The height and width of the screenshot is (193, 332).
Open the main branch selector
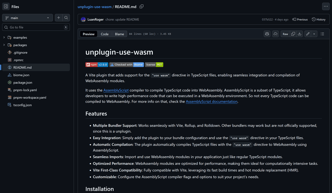pos(27,17)
